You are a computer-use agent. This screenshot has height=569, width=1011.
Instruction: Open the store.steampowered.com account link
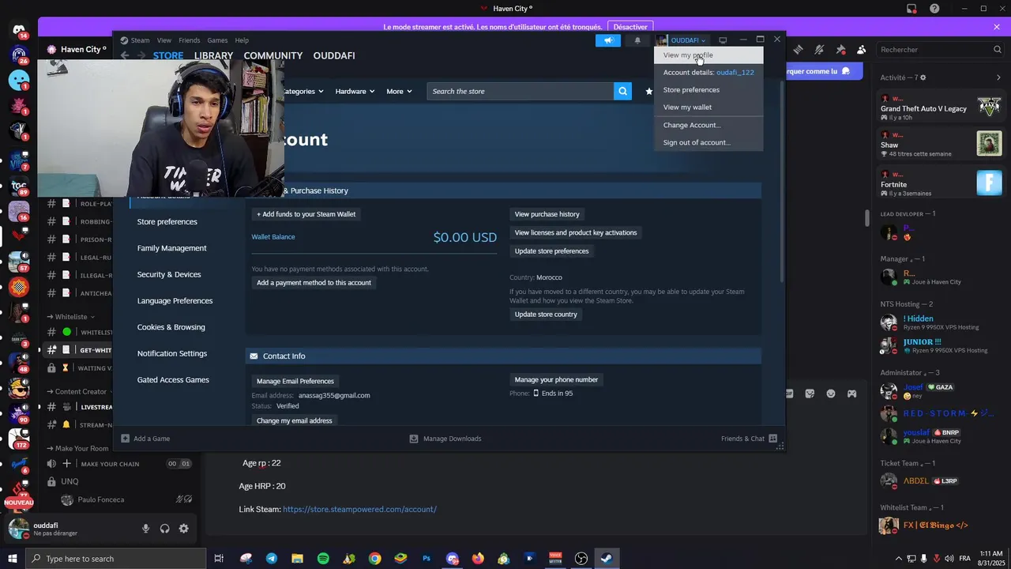(x=359, y=510)
